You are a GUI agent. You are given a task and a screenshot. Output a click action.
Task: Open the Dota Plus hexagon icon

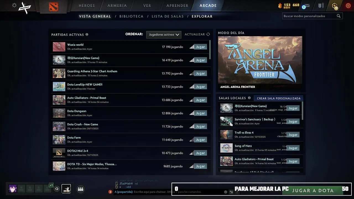335,6
